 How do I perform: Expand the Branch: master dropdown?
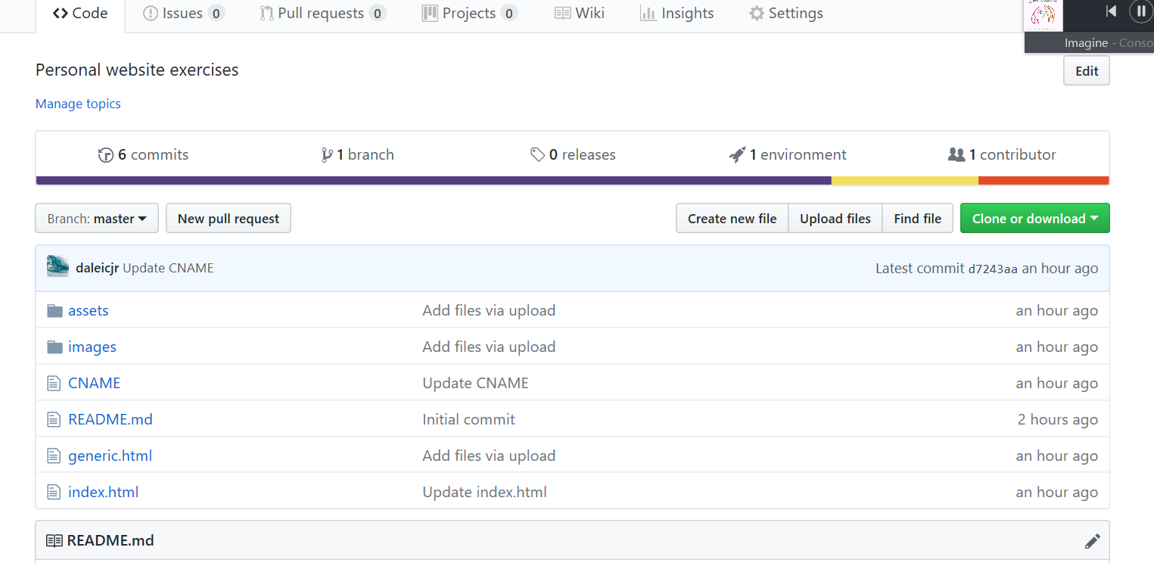pyautogui.click(x=97, y=219)
